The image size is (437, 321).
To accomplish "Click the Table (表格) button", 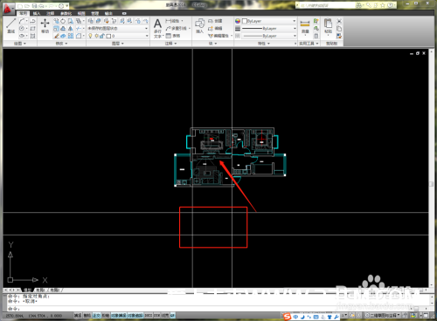I will [173, 36].
